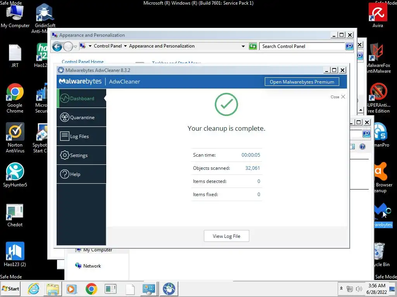Open SpyHunter5 desktop shortcut
The image size is (397, 297).
click(x=15, y=175)
